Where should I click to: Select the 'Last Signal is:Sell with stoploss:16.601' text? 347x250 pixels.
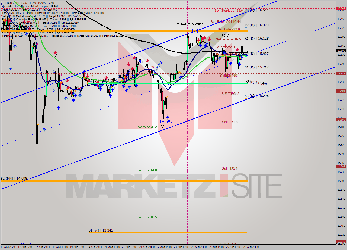36,6
